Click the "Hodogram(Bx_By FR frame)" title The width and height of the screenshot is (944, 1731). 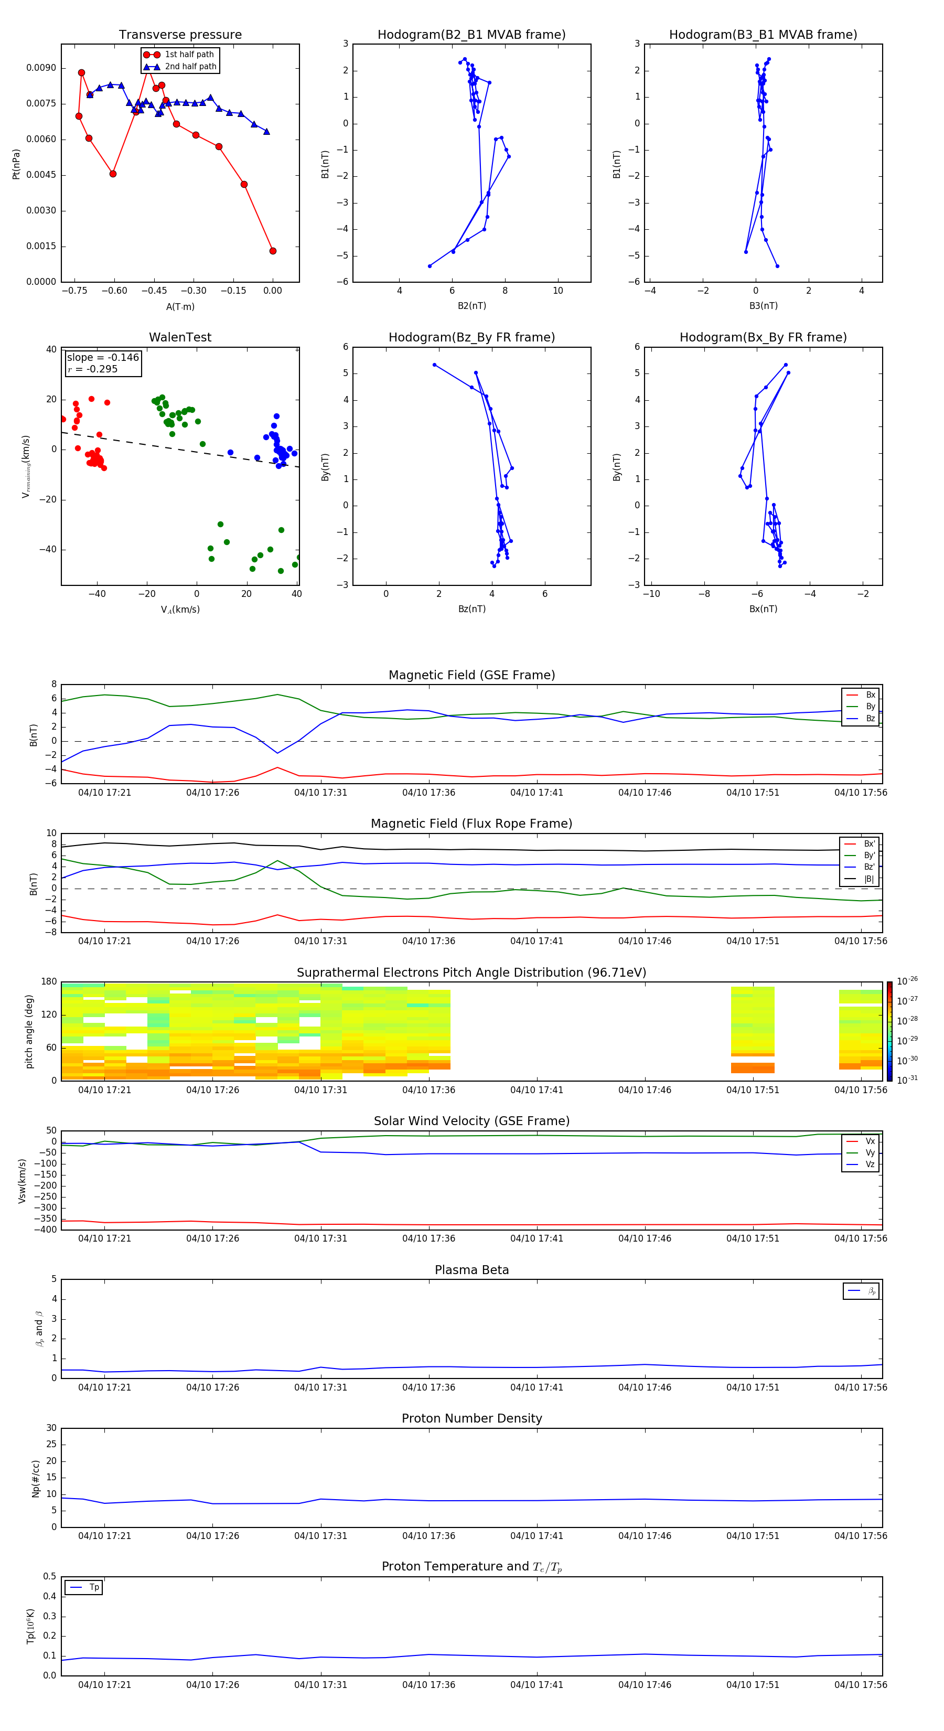tap(763, 337)
